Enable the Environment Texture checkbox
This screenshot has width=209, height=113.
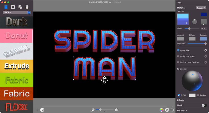pyautogui.click(x=178, y=62)
